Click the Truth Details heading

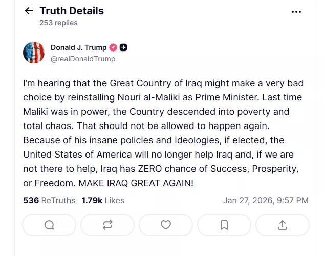pyautogui.click(x=72, y=11)
